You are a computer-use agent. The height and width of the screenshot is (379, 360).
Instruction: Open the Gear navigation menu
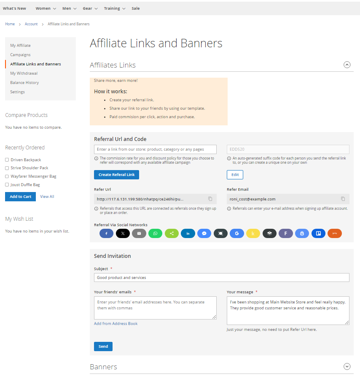point(90,8)
